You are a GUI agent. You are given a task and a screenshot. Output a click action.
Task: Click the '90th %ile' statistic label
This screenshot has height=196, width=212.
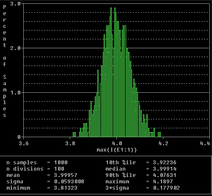pyautogui.click(x=121, y=175)
